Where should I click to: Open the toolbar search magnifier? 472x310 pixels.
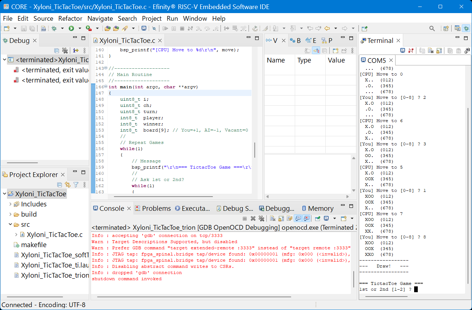[x=432, y=28]
